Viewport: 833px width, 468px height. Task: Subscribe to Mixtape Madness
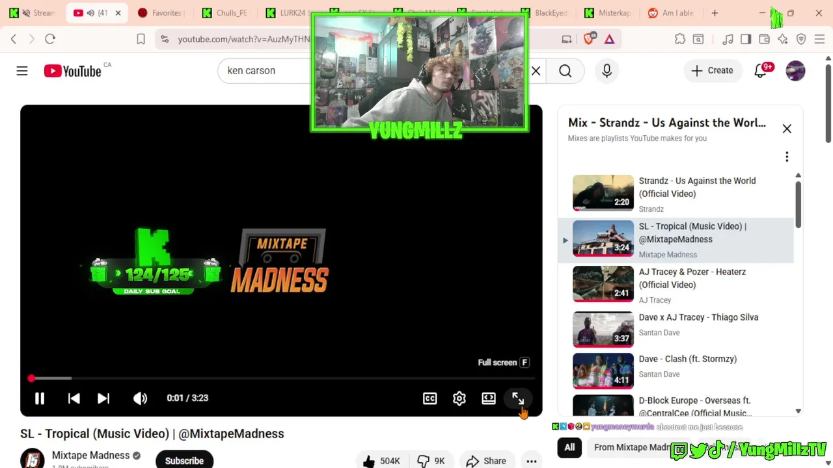click(184, 460)
